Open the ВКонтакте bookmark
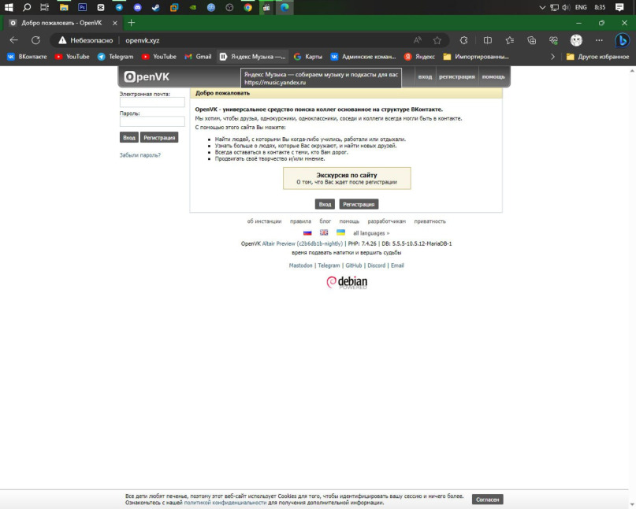Screen dimensions: 636x509 click(27, 57)
